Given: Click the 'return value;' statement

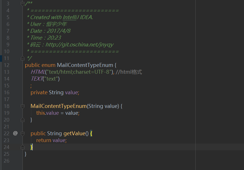Looking at the screenshot, I should [x=51, y=140].
